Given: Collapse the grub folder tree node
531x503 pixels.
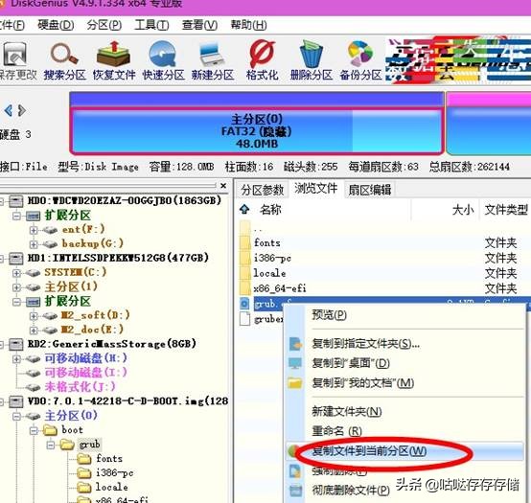Looking at the screenshot, I should tap(51, 445).
